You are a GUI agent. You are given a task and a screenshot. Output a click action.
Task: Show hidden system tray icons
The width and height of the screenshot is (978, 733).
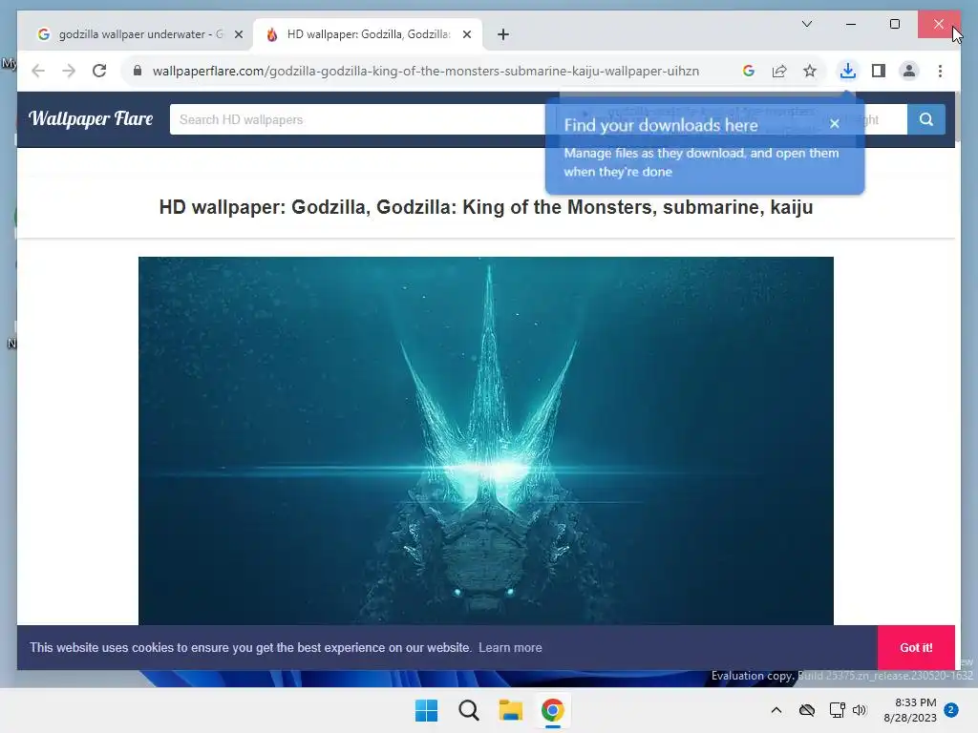pyautogui.click(x=776, y=710)
